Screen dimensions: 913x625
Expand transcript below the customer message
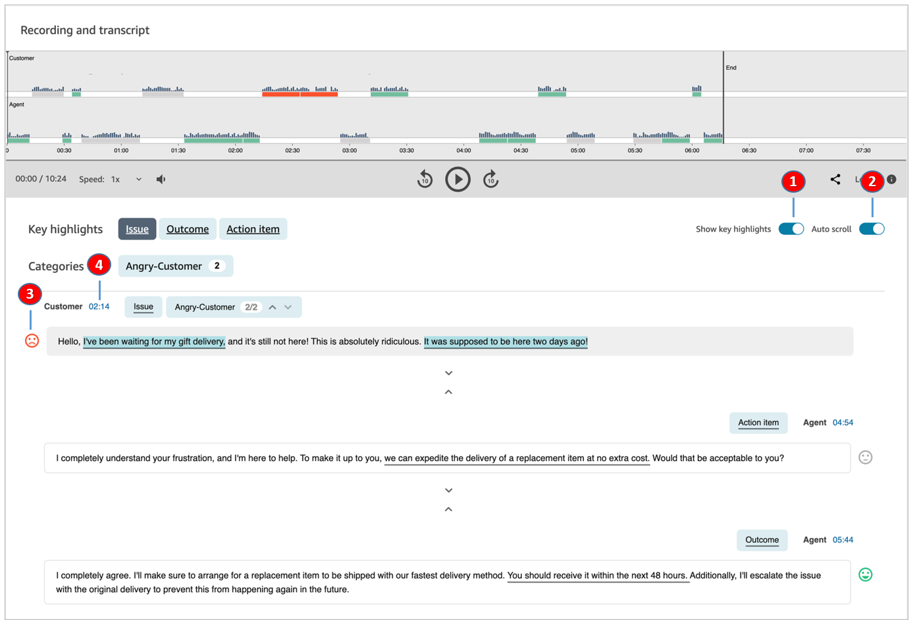tap(448, 373)
